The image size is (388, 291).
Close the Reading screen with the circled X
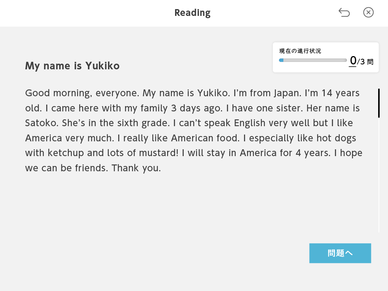[368, 13]
